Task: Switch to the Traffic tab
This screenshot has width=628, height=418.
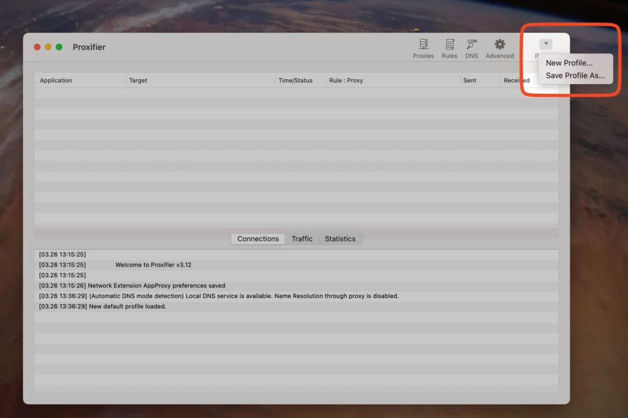Action: coord(302,238)
